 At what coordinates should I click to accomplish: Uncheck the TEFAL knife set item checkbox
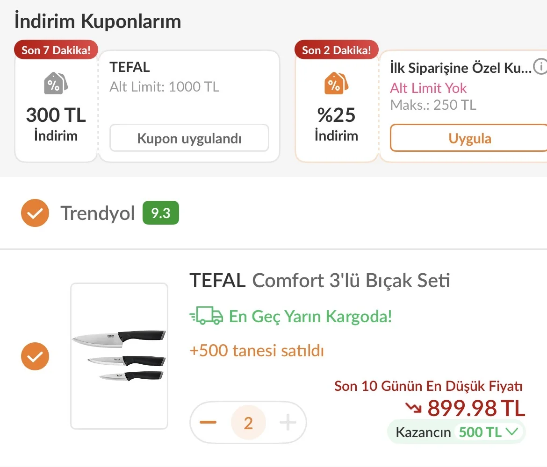(x=35, y=356)
